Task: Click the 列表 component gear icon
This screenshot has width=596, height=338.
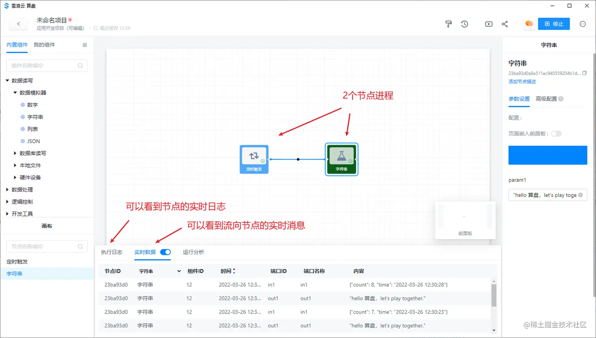Action: point(22,129)
